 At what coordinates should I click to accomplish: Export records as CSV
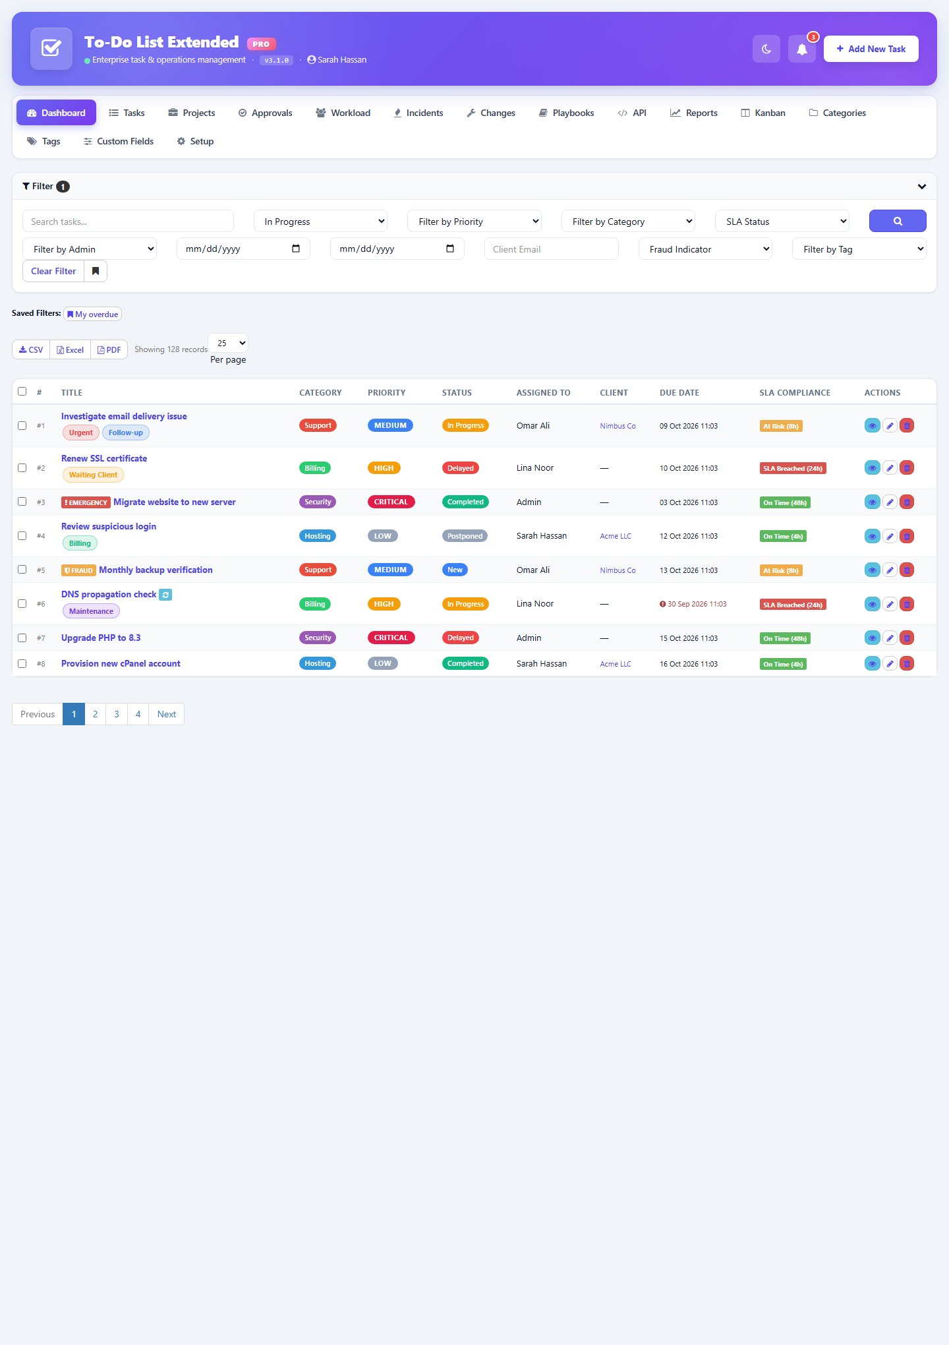[31, 350]
